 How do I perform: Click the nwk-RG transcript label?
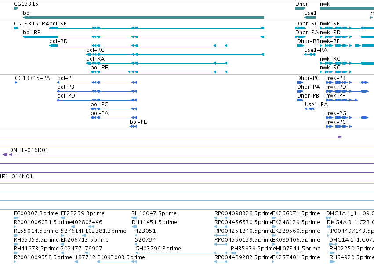click(330, 59)
